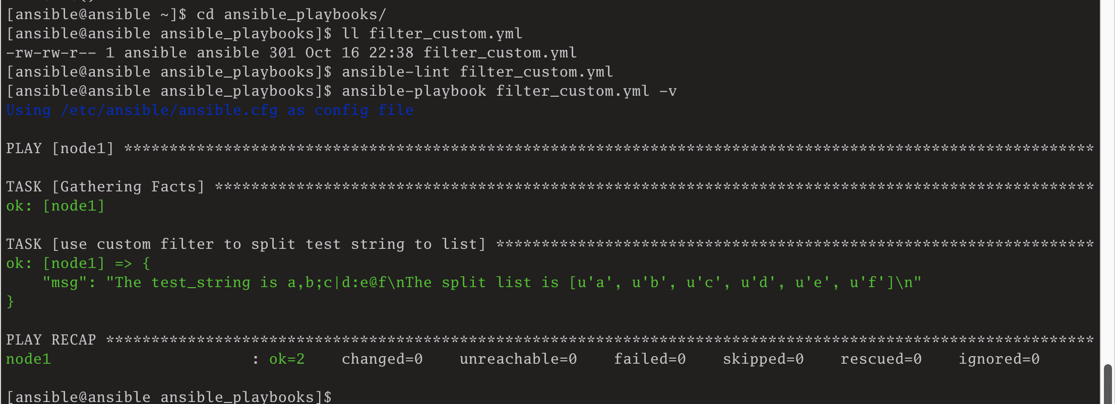The image size is (1115, 404).
Task: Click the green 'ok: [node1]' result under Gathering Facts
Action: coord(55,206)
